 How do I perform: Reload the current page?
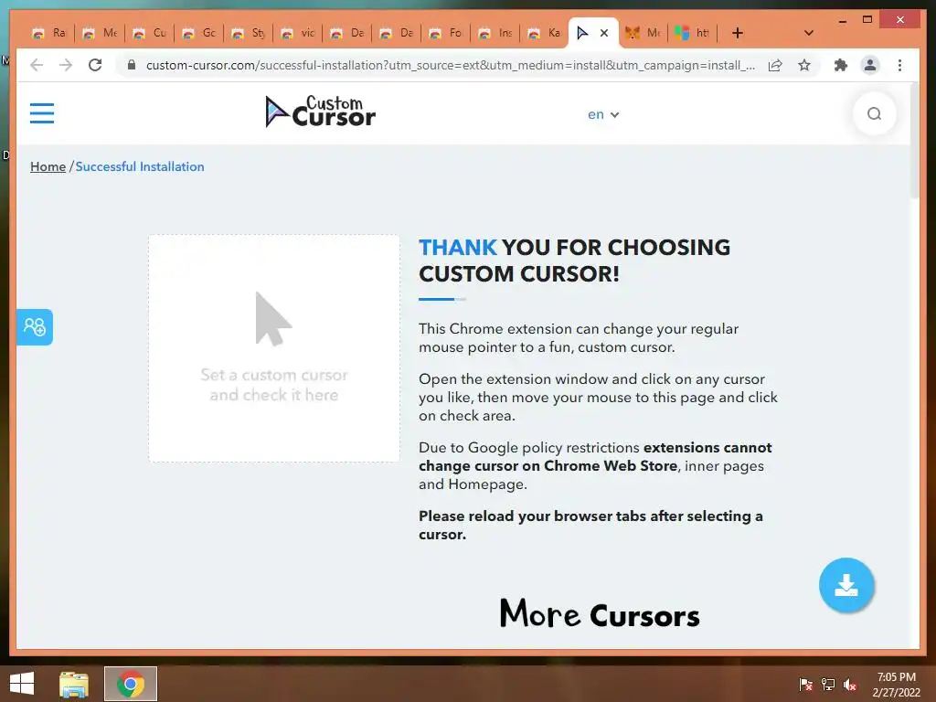pyautogui.click(x=95, y=65)
